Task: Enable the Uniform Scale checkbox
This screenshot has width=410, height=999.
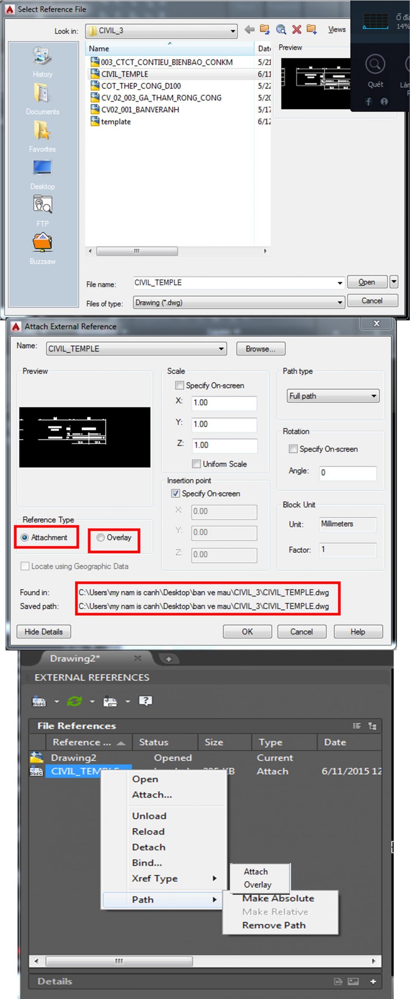Action: (x=197, y=464)
